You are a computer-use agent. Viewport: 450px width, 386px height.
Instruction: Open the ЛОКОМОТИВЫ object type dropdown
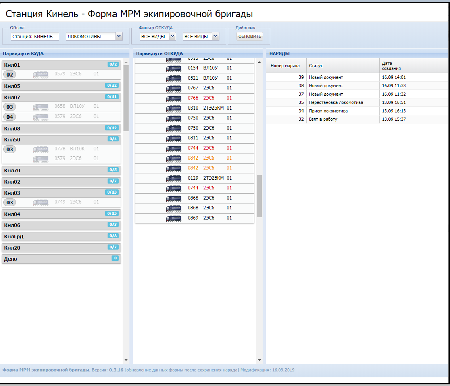[119, 36]
